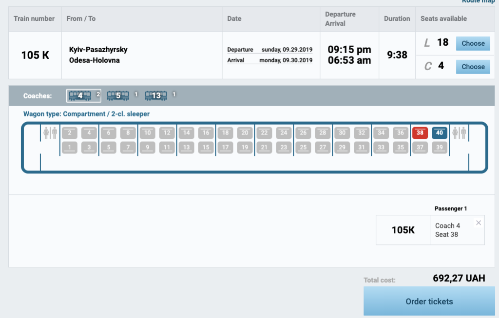499x318 pixels.
Task: Choose L class with 18 seats
Action: pyautogui.click(x=473, y=43)
